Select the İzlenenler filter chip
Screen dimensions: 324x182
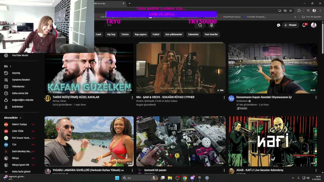click(193, 34)
